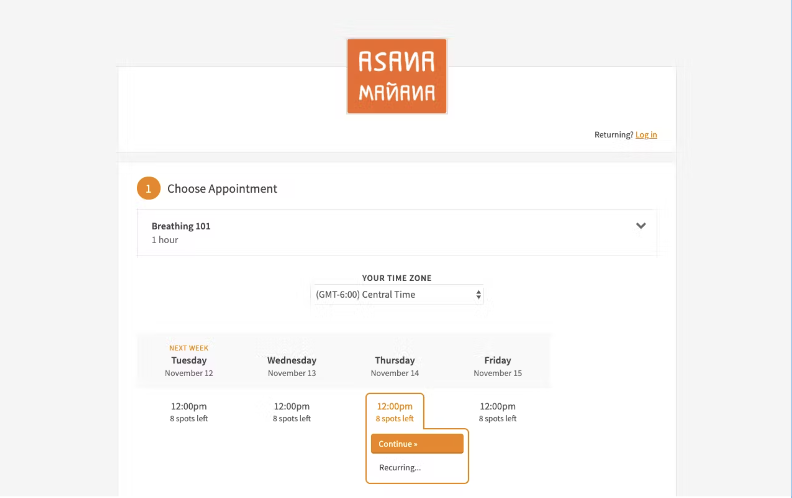Click the Thursday November 14 column header

click(x=394, y=366)
